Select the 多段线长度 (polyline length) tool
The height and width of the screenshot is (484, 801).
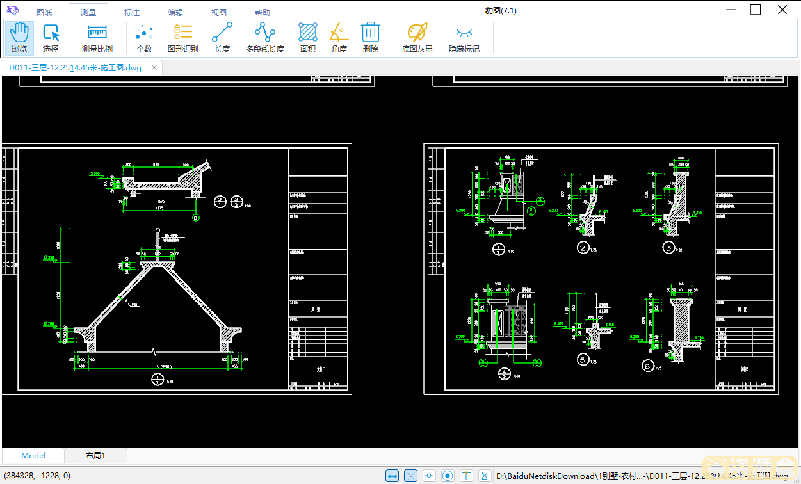coord(265,38)
